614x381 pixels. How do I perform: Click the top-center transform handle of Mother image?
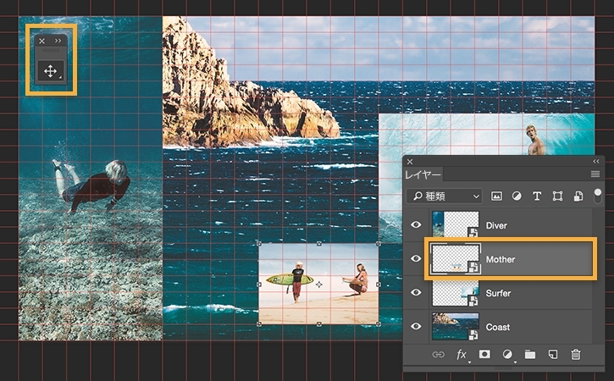tap(318, 244)
